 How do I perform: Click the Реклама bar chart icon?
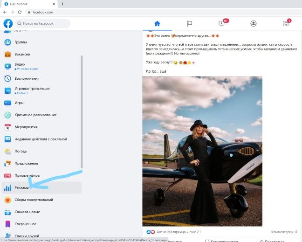click(8, 187)
